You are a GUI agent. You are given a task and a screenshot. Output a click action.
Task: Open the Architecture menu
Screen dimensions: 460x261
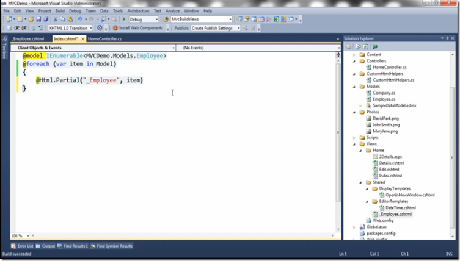coord(138,11)
